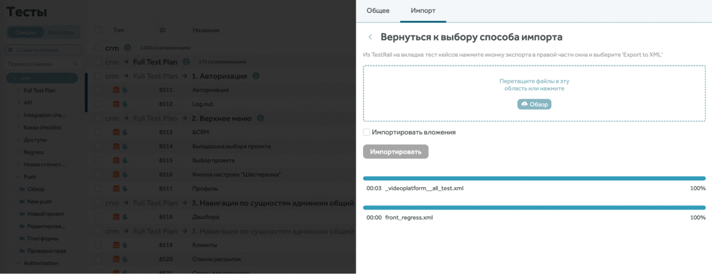
Task: Click the folder icon next to Проверка прав
Action: click(x=21, y=251)
